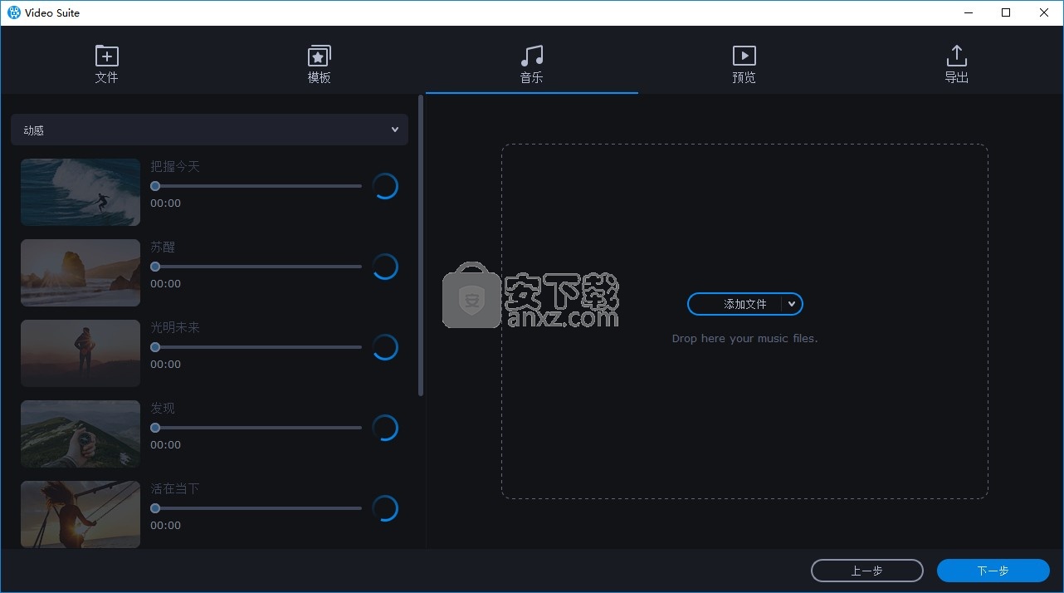Select the swing thumbnail for 活在当下
This screenshot has height=593, width=1064.
tap(81, 514)
